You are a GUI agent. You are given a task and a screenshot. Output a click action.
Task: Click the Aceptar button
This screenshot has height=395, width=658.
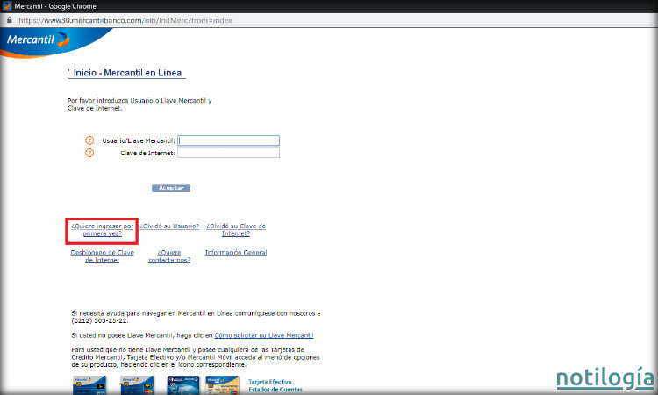171,188
